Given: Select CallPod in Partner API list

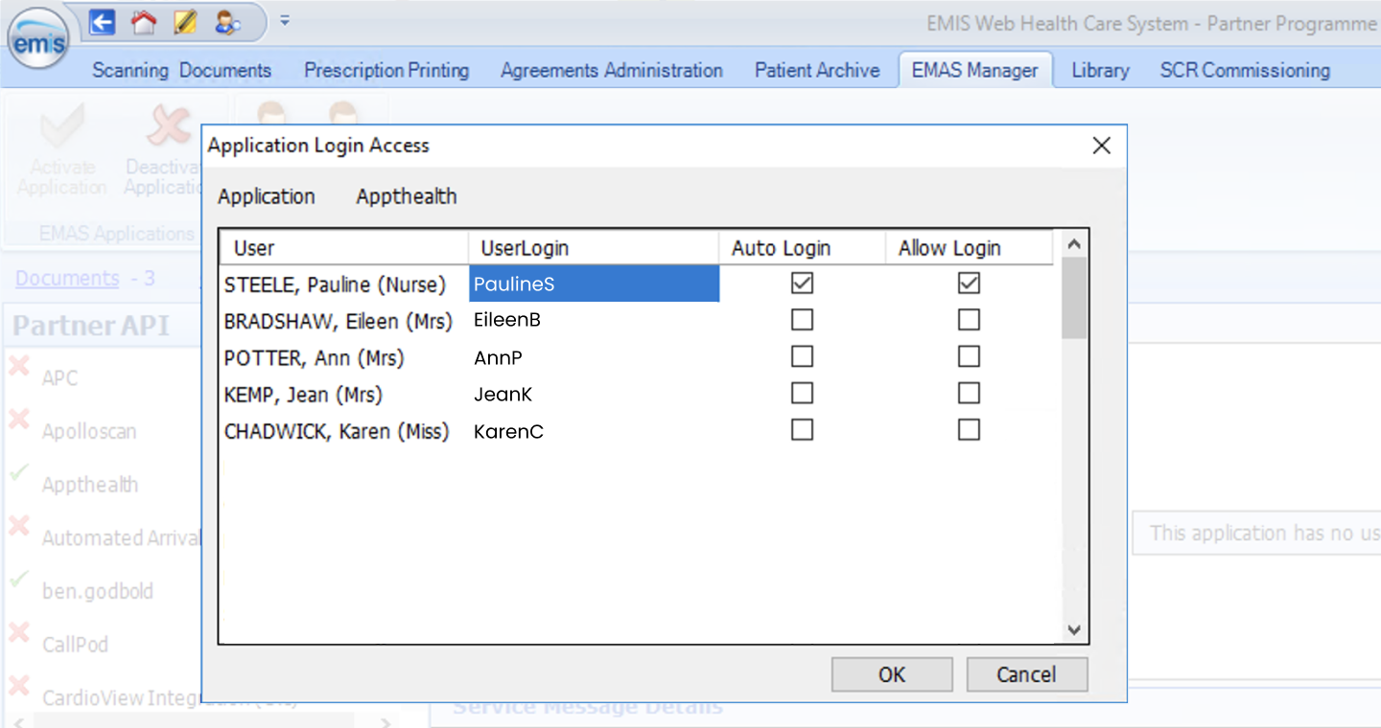Looking at the screenshot, I should 75,645.
